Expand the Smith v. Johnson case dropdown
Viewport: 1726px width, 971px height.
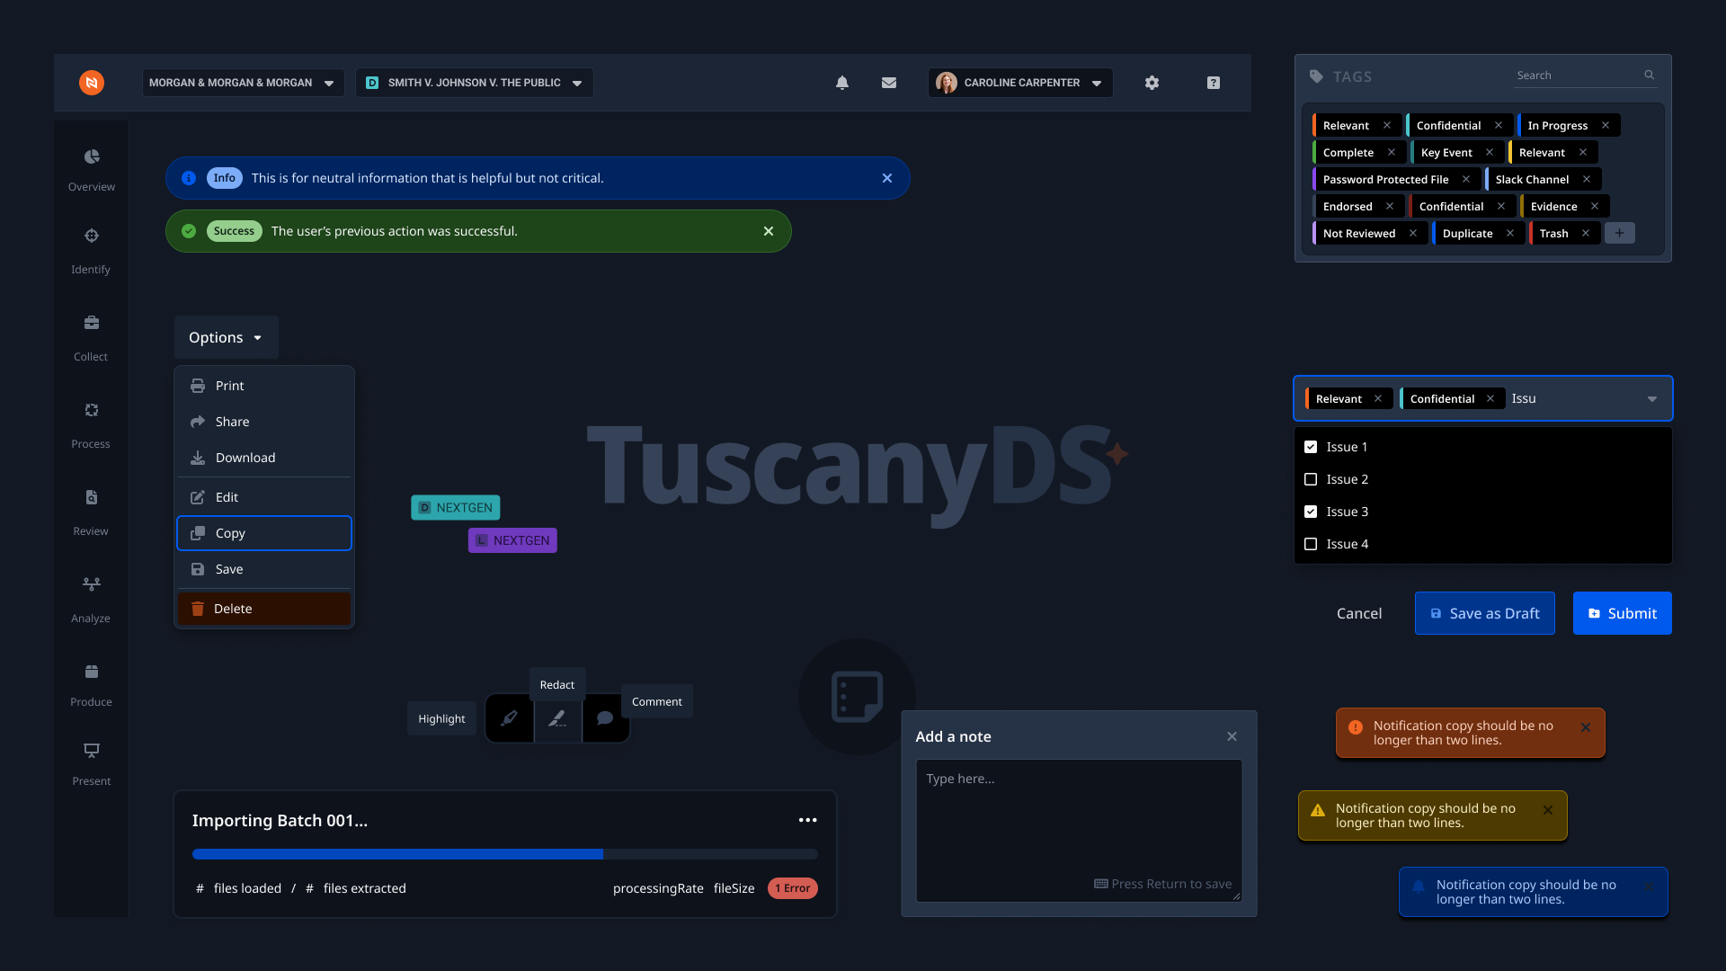point(475,83)
